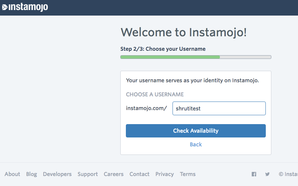This screenshot has height=186, width=298.
Task: Select the Contact footer link
Action: point(140,174)
